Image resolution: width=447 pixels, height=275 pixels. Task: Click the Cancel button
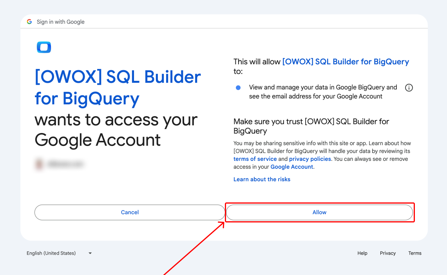[x=130, y=212]
